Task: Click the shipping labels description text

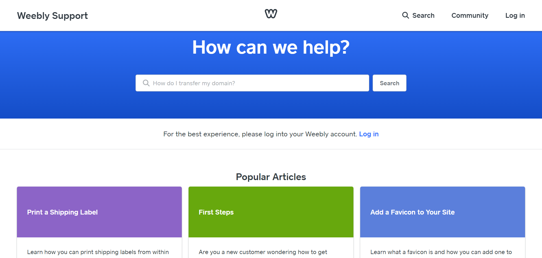Action: (98, 252)
